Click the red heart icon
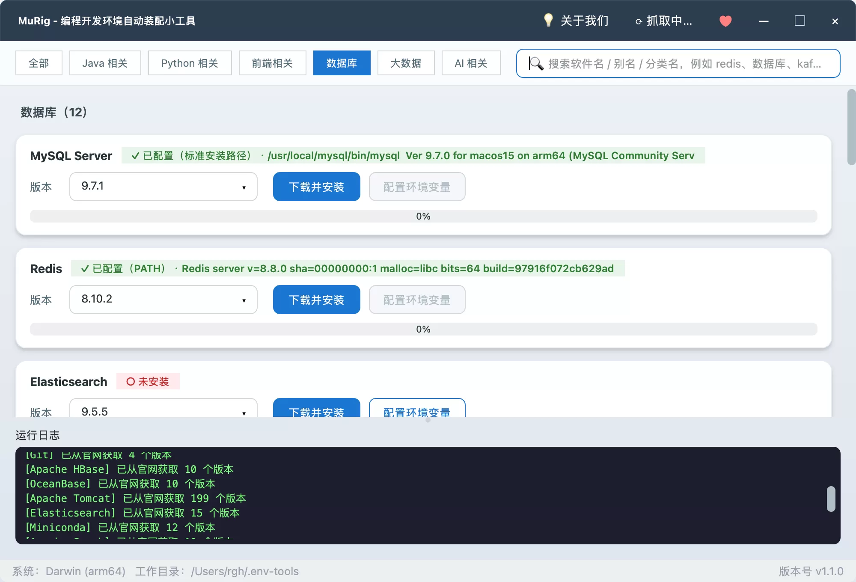 [725, 21]
